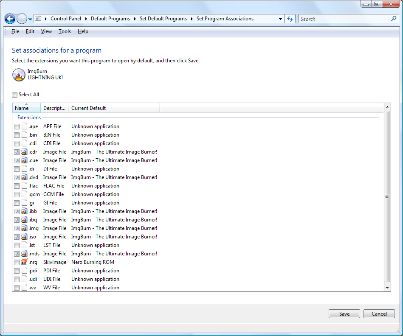This screenshot has height=336, width=403.
Task: Open the address bar history dropdown
Action: pyautogui.click(x=280, y=19)
